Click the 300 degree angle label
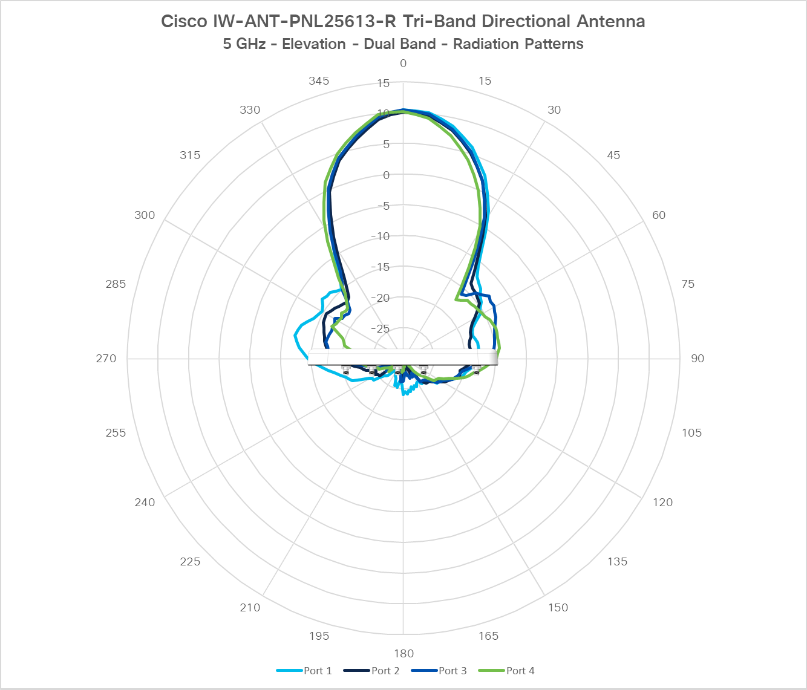This screenshot has width=807, height=690. (145, 215)
